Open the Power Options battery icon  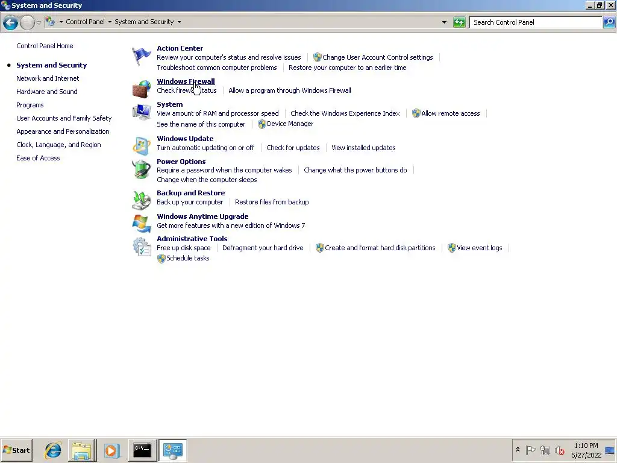click(x=141, y=169)
